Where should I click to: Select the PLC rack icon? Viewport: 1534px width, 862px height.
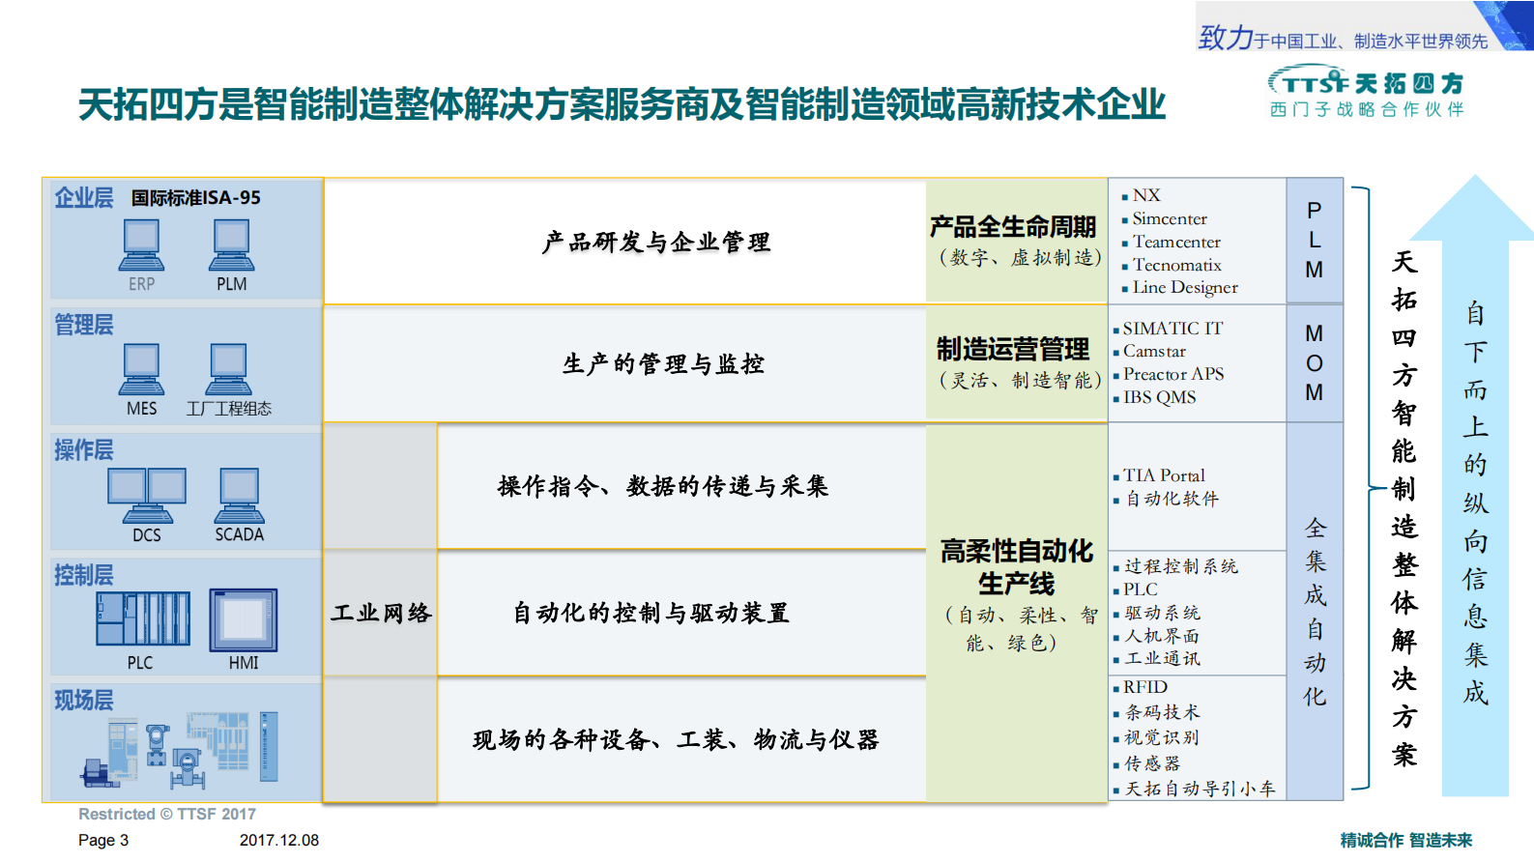pos(143,618)
